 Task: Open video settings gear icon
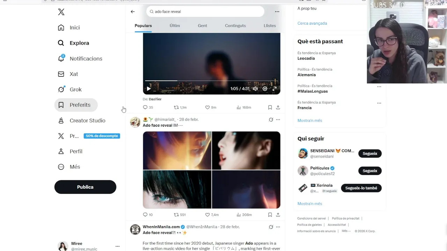coord(265,89)
